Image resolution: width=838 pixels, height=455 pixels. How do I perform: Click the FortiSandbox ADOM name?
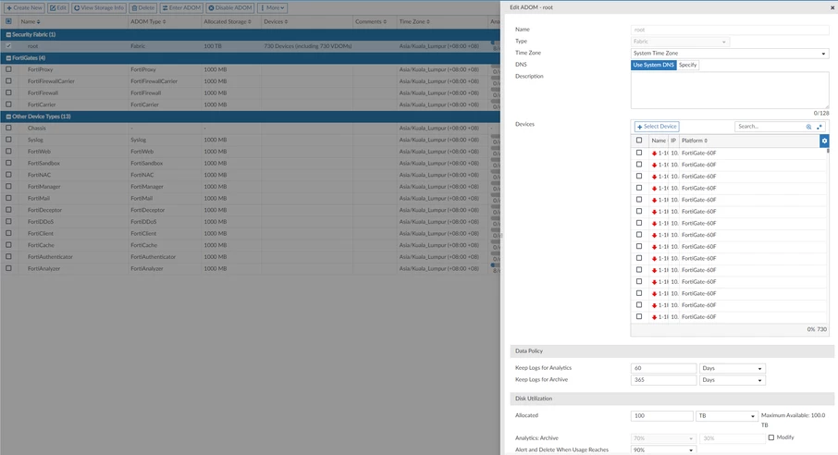point(43,163)
